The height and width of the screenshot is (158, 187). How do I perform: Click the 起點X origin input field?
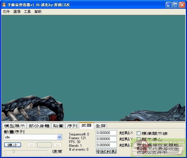[106, 133]
